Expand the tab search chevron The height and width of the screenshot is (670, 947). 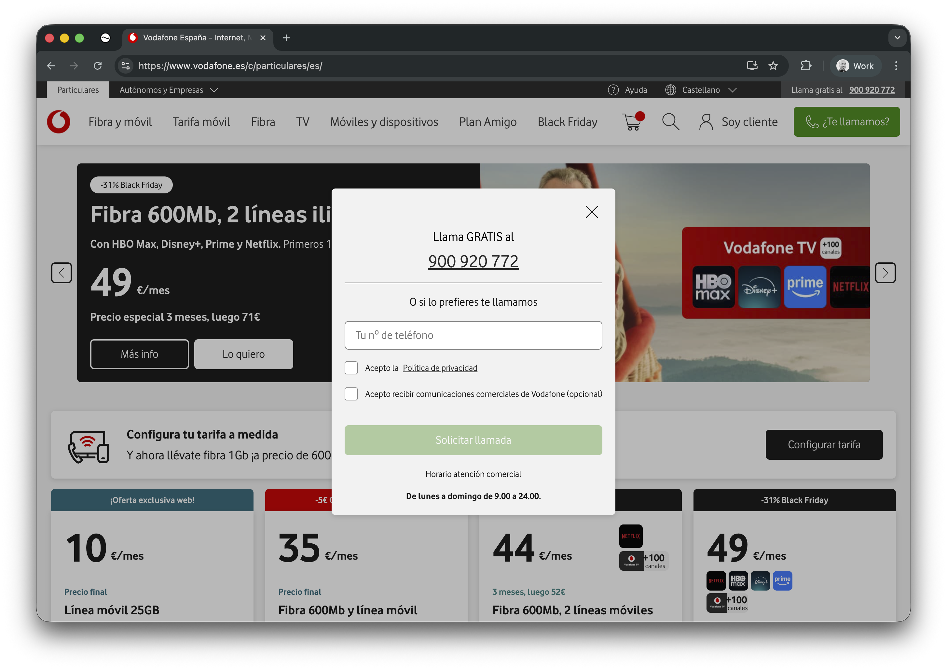(x=897, y=38)
